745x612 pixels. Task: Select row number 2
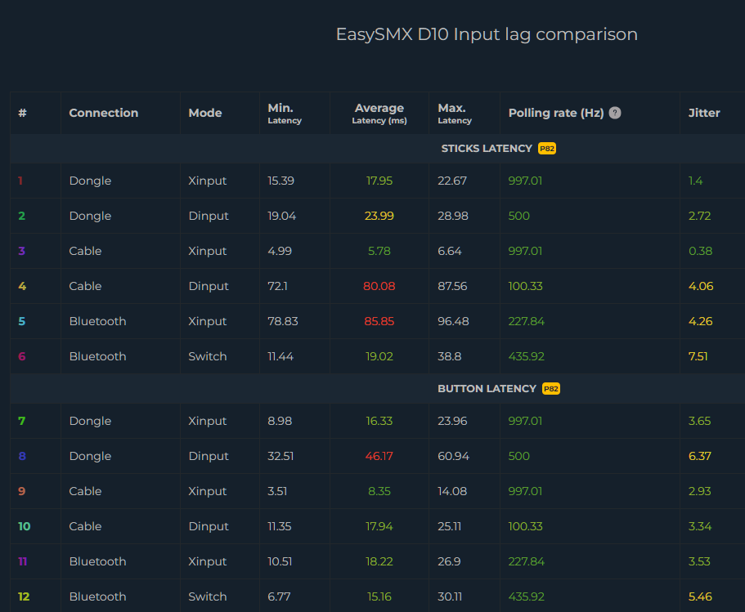[22, 216]
